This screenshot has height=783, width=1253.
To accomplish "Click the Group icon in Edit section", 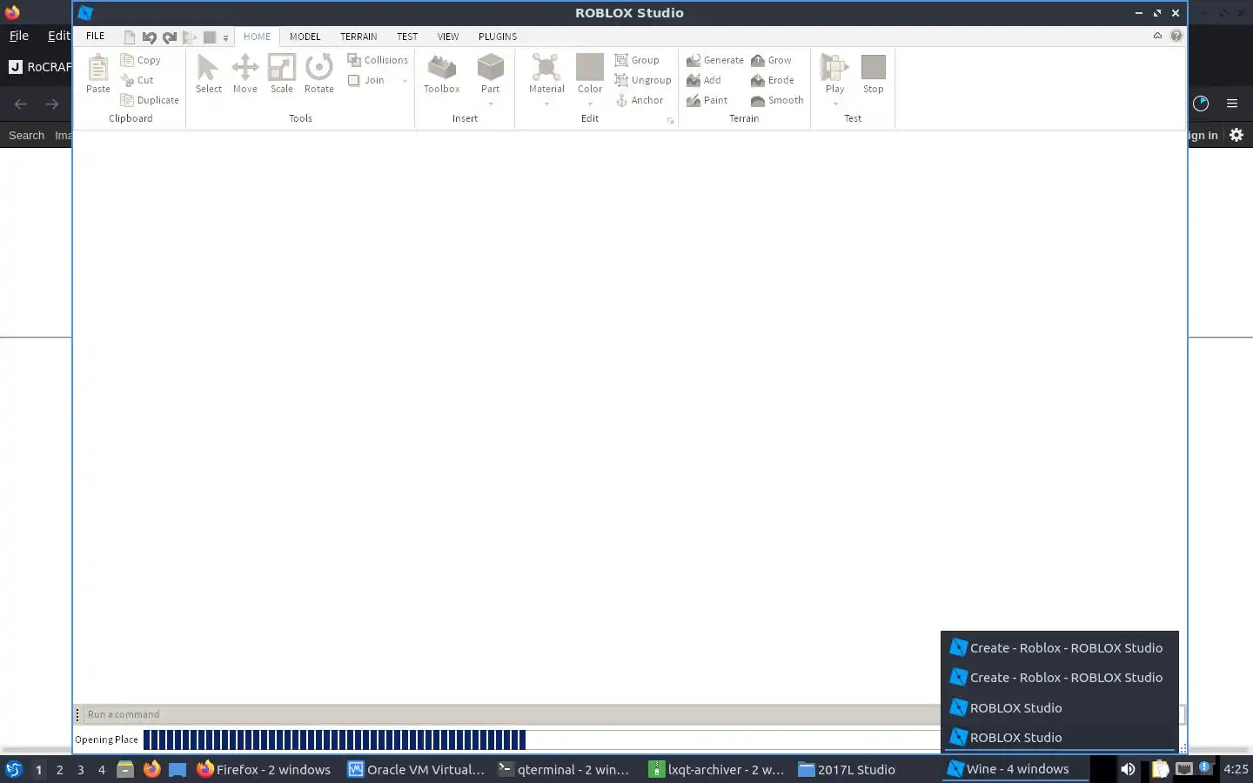I will click(621, 60).
